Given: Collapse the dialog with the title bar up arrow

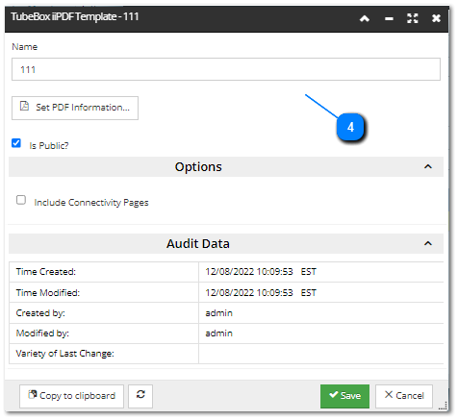Looking at the screenshot, I should [366, 18].
